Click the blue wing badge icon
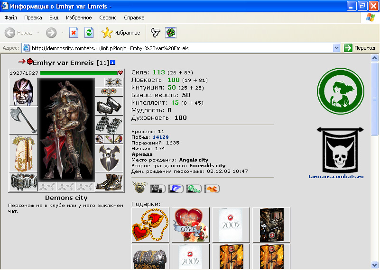 coord(176,189)
